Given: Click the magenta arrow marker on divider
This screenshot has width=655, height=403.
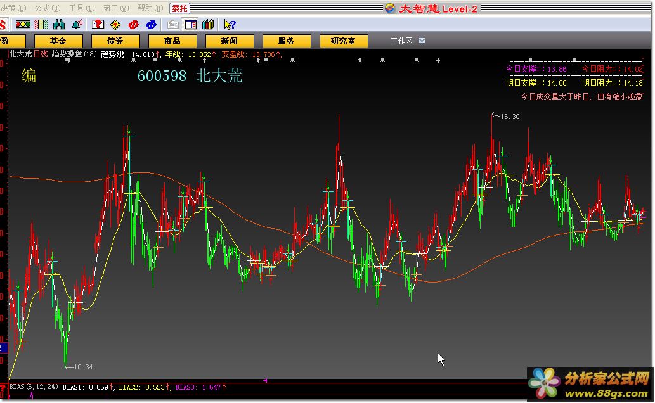Looking at the screenshot, I should click(265, 380).
